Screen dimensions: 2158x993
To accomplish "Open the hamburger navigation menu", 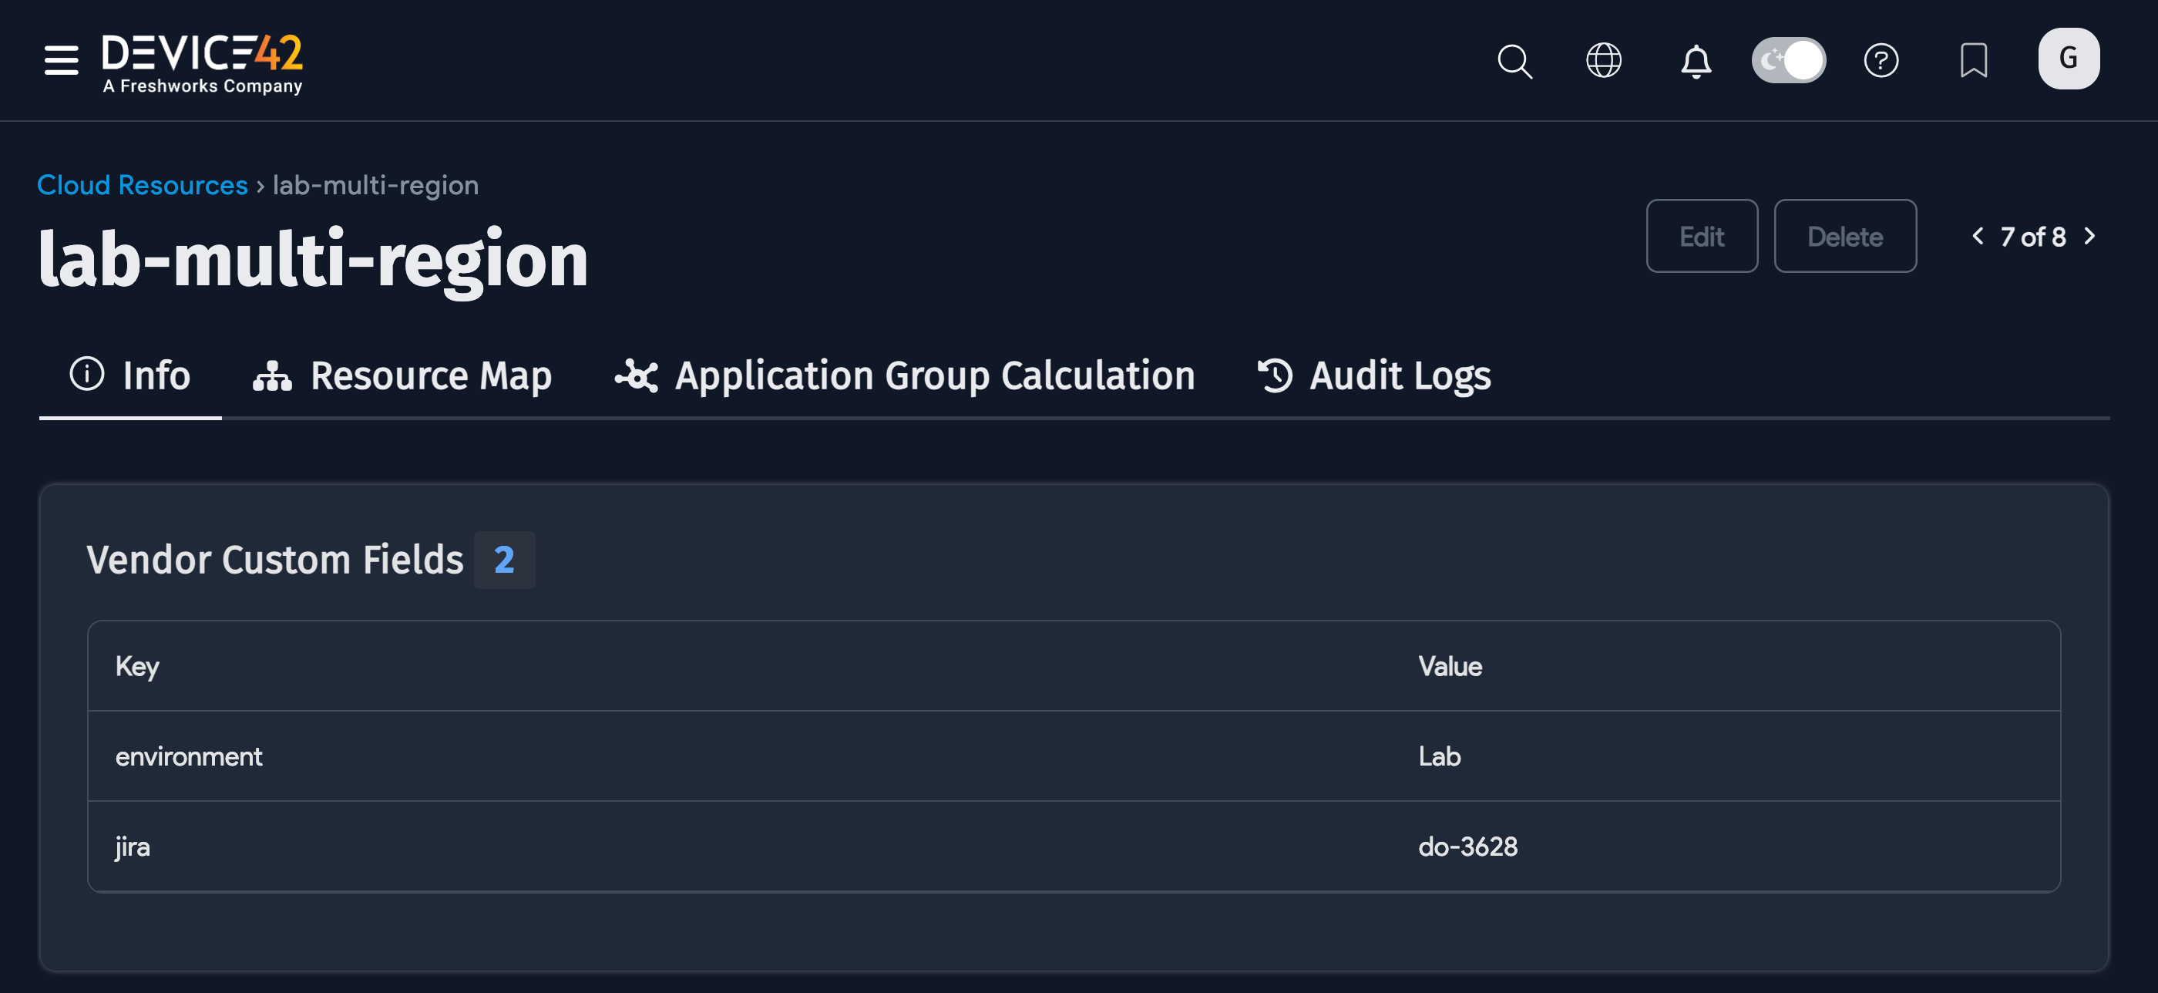I will [59, 60].
